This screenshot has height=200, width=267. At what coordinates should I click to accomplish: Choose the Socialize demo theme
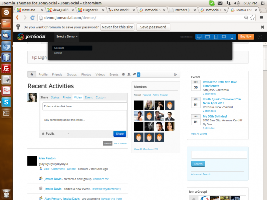pos(72,48)
